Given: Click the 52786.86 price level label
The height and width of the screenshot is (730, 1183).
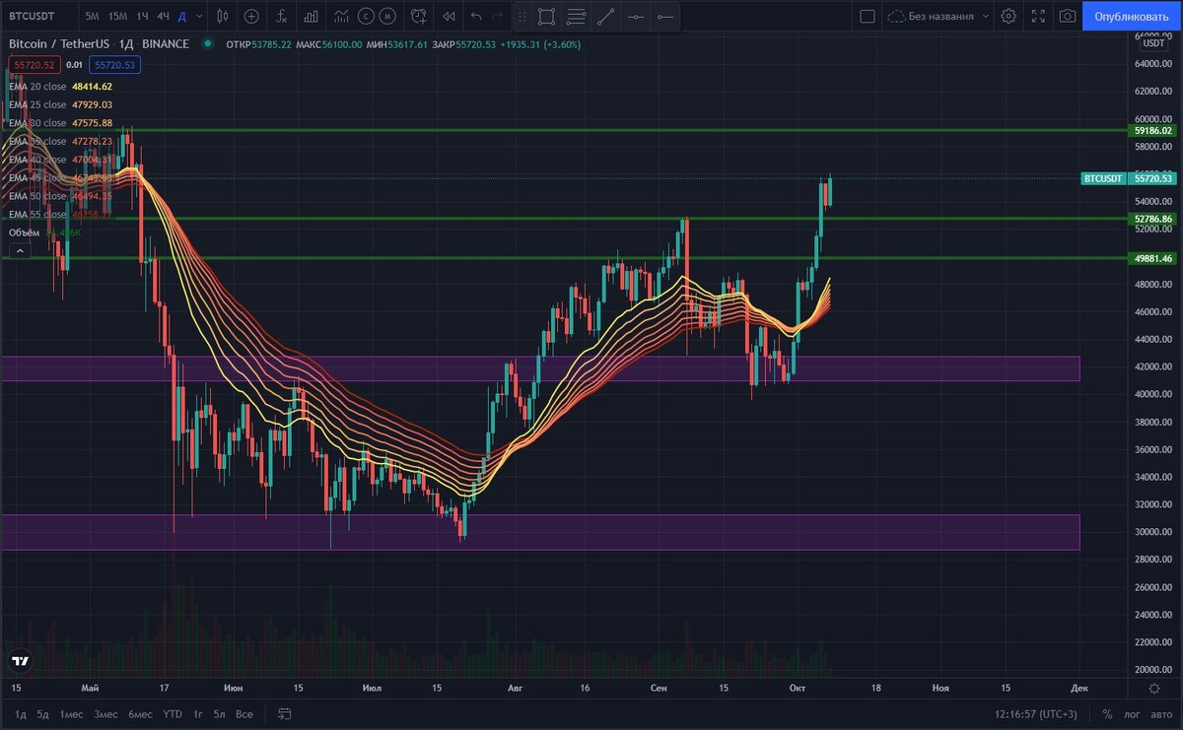Looking at the screenshot, I should pyautogui.click(x=1152, y=219).
